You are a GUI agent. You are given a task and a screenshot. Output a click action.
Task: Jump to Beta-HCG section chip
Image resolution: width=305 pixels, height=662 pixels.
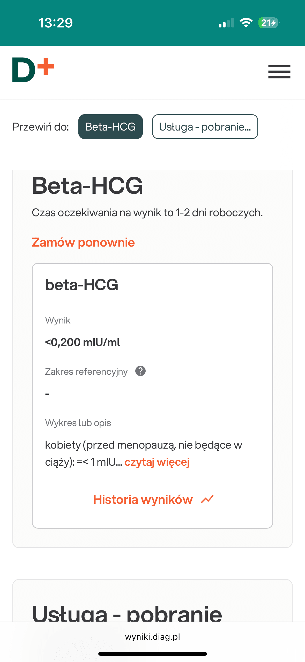[x=110, y=127]
